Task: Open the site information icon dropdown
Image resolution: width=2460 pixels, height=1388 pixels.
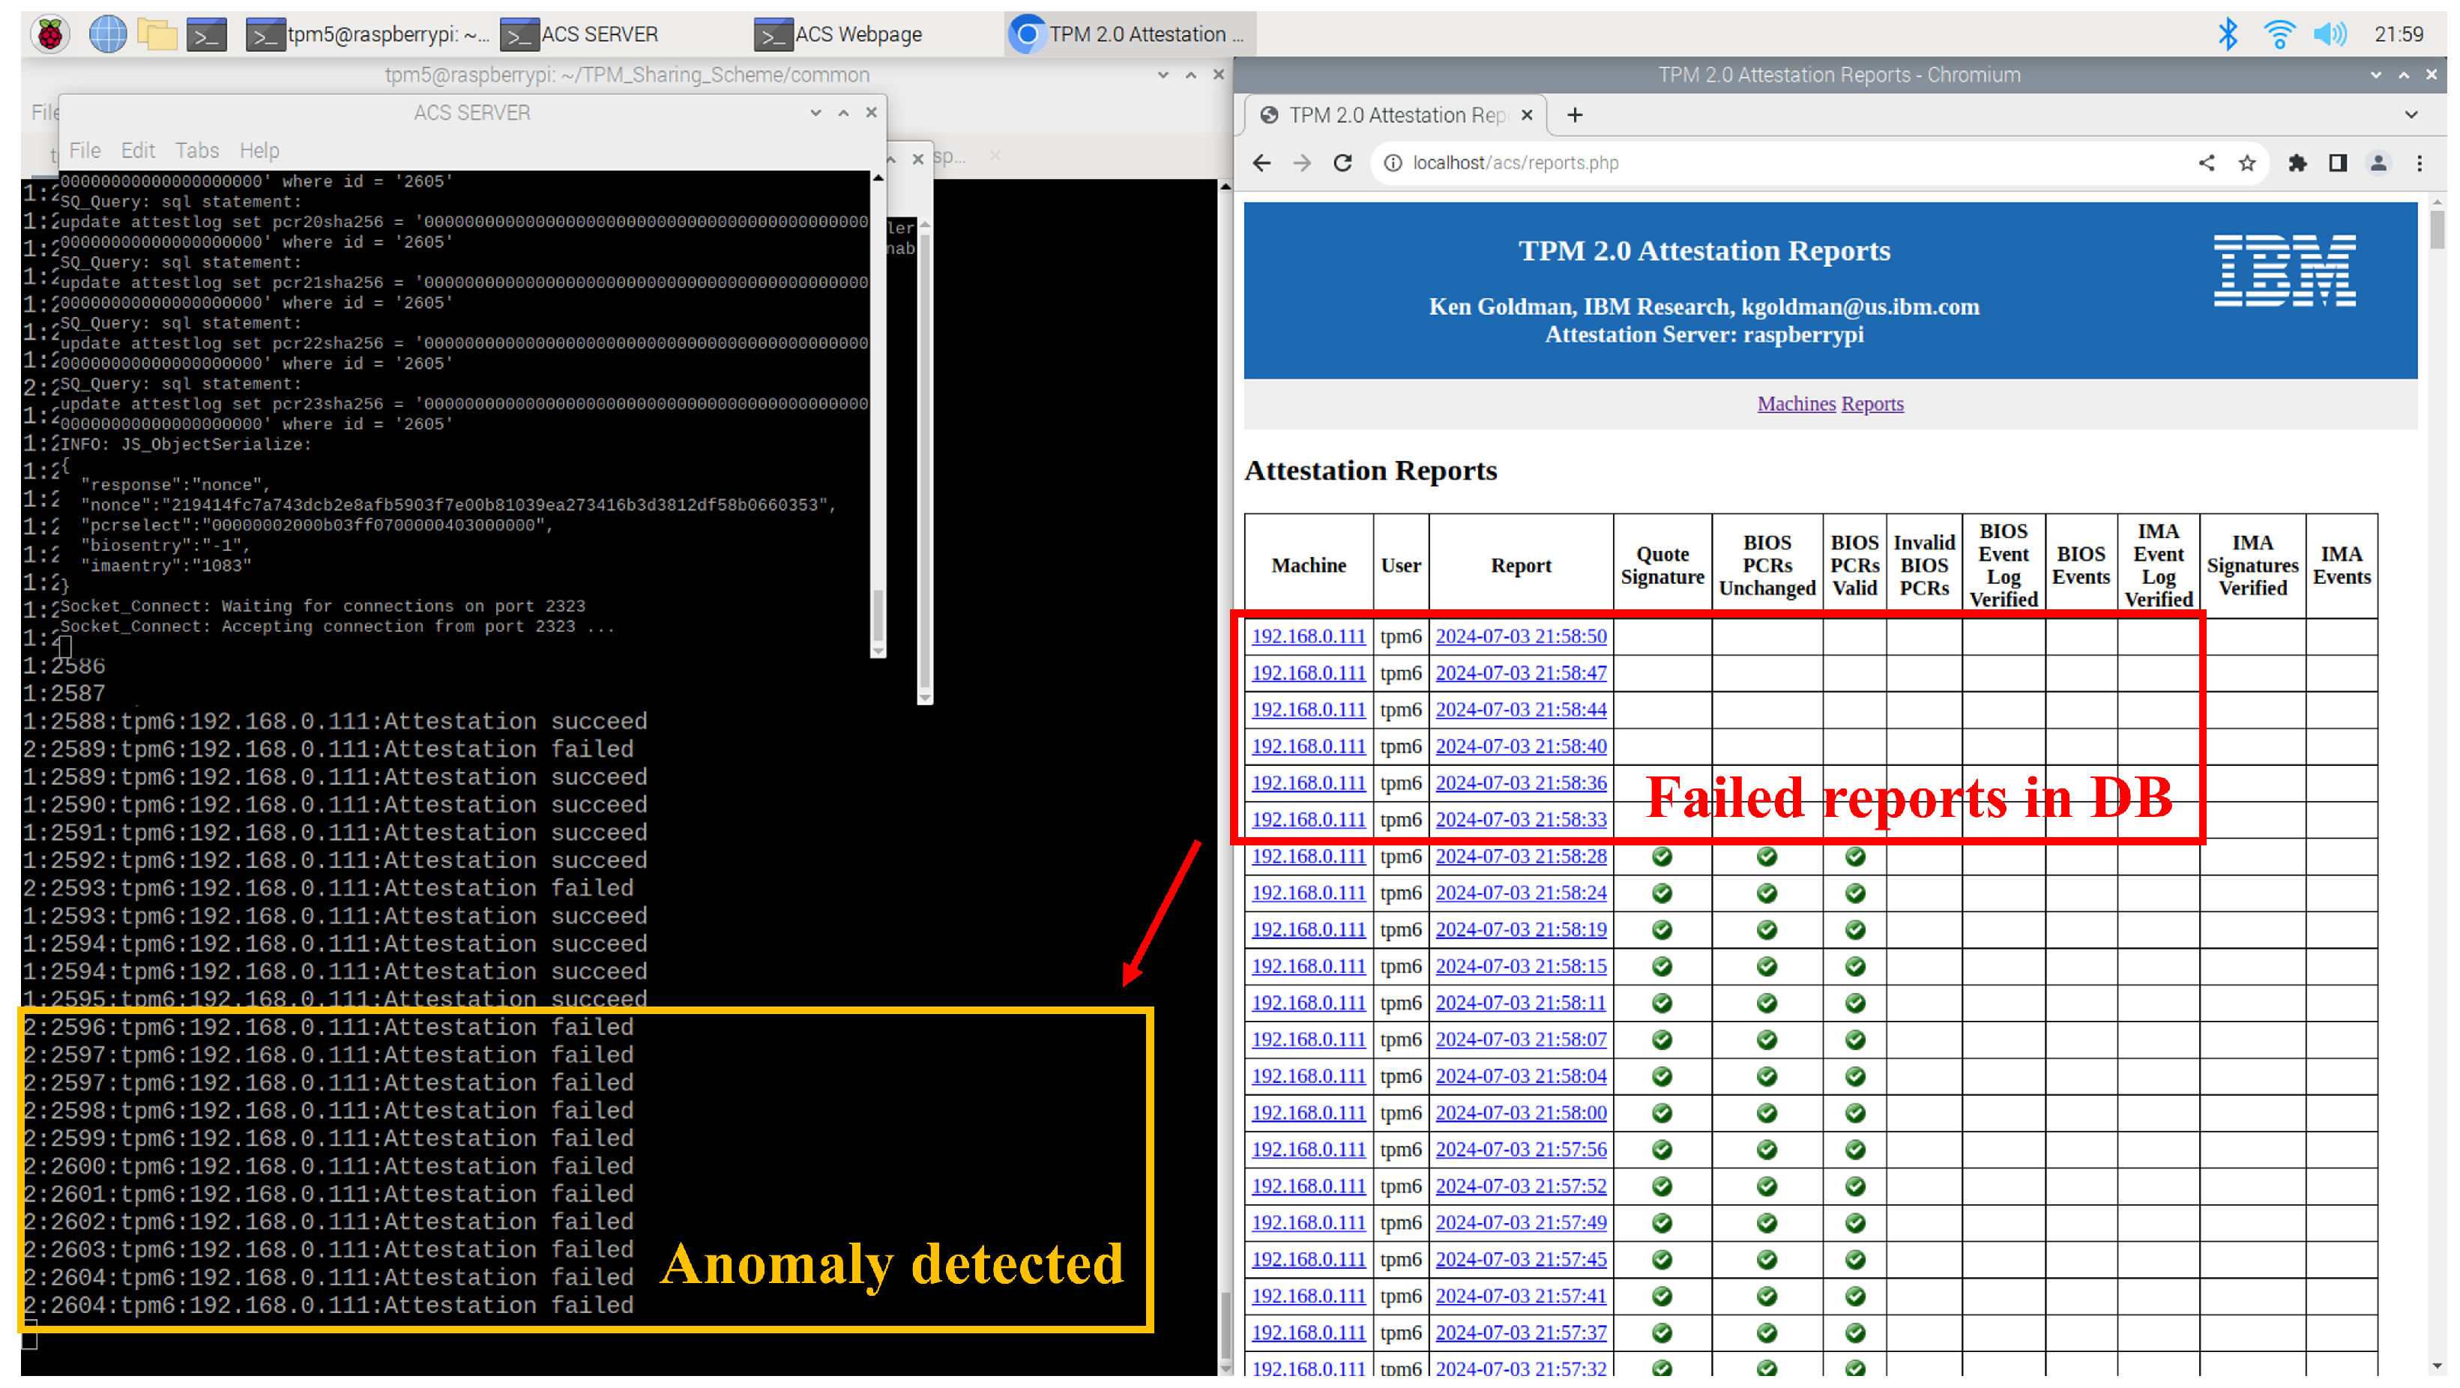Action: pos(1393,163)
